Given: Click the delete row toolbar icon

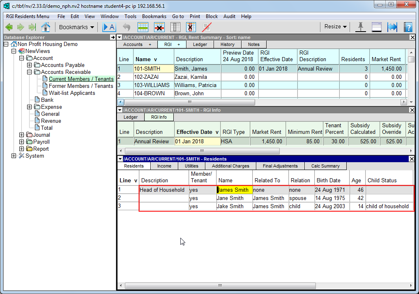Looking at the screenshot, I should pos(159,27).
